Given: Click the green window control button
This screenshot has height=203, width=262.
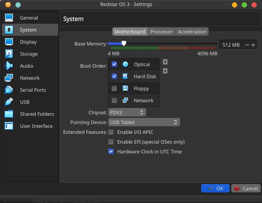Looking at the screenshot, I should 244,5.
